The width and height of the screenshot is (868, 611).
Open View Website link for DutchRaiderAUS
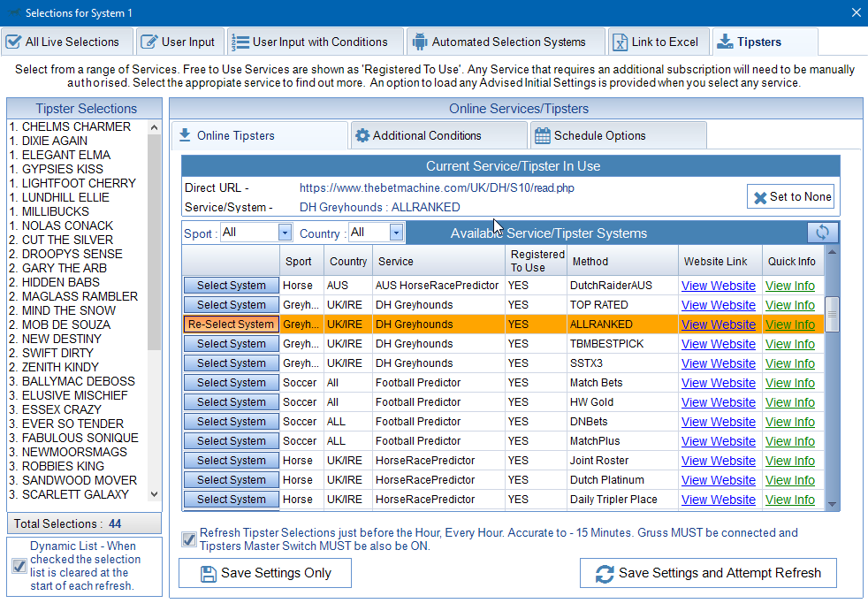[718, 286]
